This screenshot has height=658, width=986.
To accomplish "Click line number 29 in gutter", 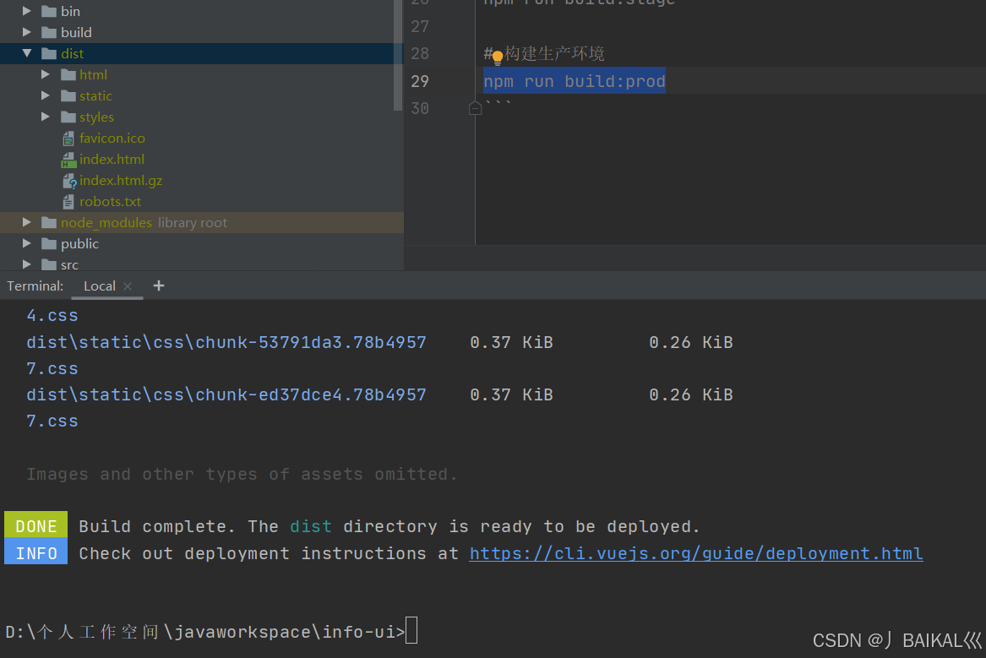I will [420, 81].
